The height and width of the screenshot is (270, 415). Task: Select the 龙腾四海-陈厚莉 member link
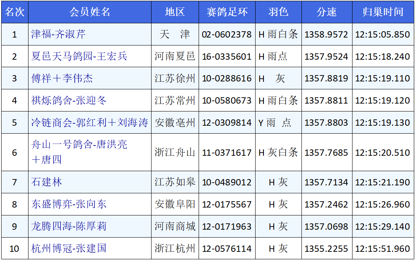[69, 227]
